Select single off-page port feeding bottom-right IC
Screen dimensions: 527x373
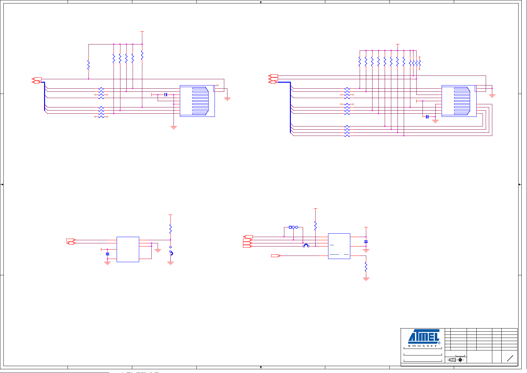pyautogui.click(x=276, y=256)
